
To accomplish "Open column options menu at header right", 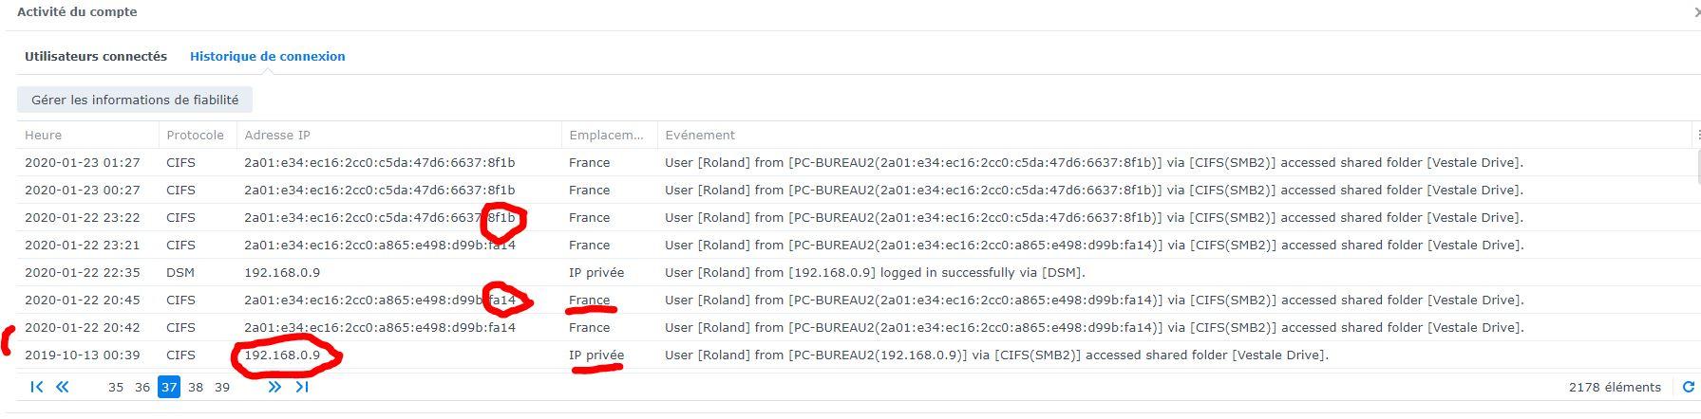I will click(1697, 135).
